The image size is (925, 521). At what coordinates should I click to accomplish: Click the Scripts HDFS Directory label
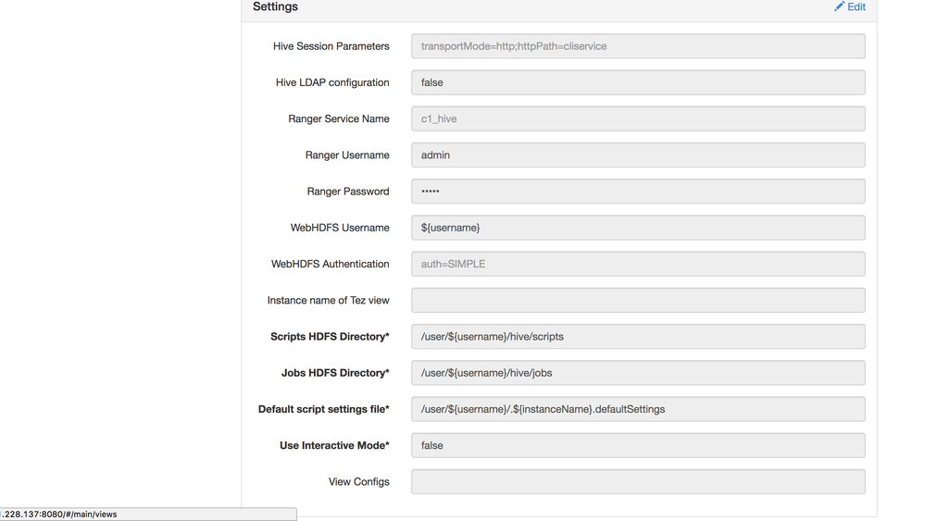pos(330,337)
